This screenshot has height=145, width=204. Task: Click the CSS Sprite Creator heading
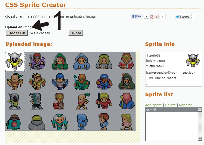(36, 5)
